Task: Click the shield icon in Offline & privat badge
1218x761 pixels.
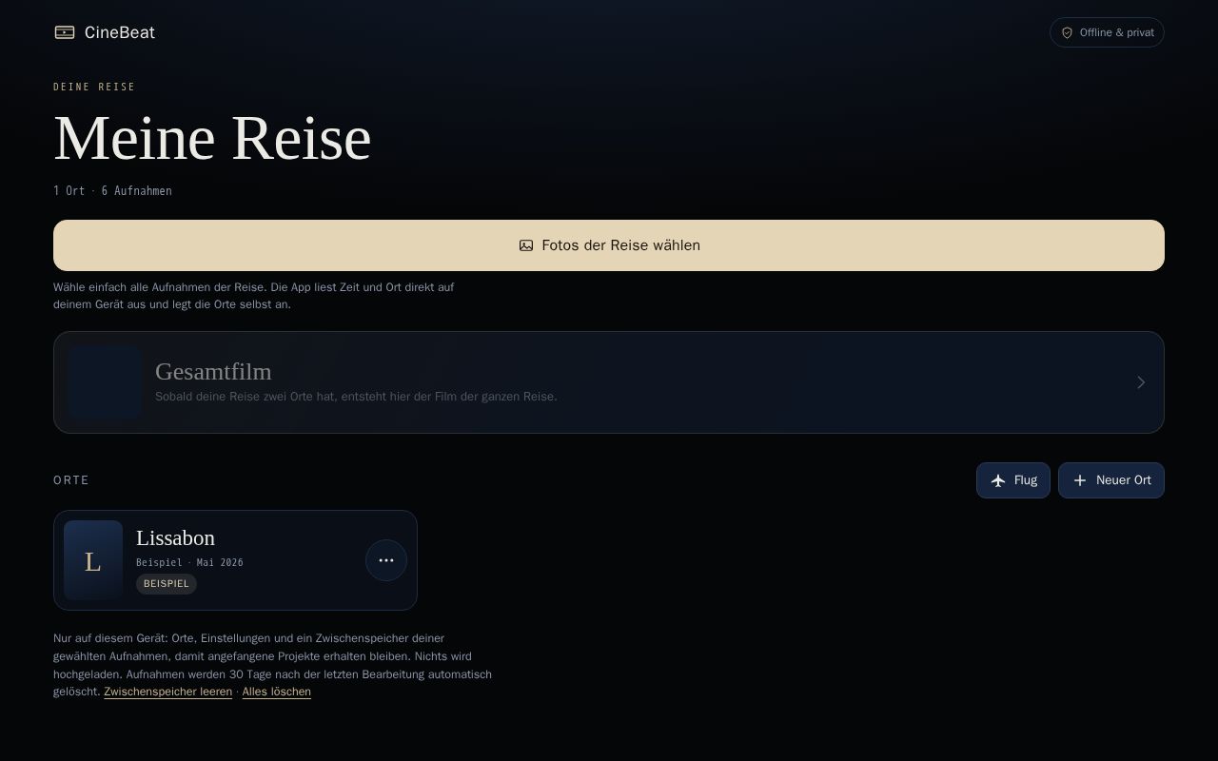Action: click(1067, 32)
